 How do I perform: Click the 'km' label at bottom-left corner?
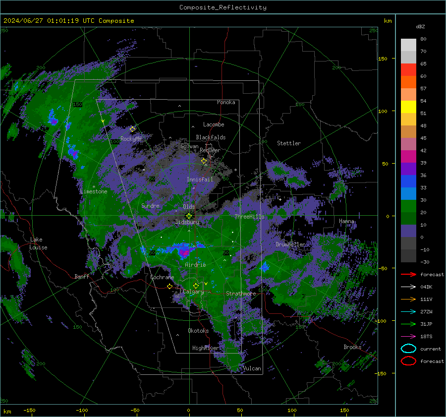click(7, 412)
